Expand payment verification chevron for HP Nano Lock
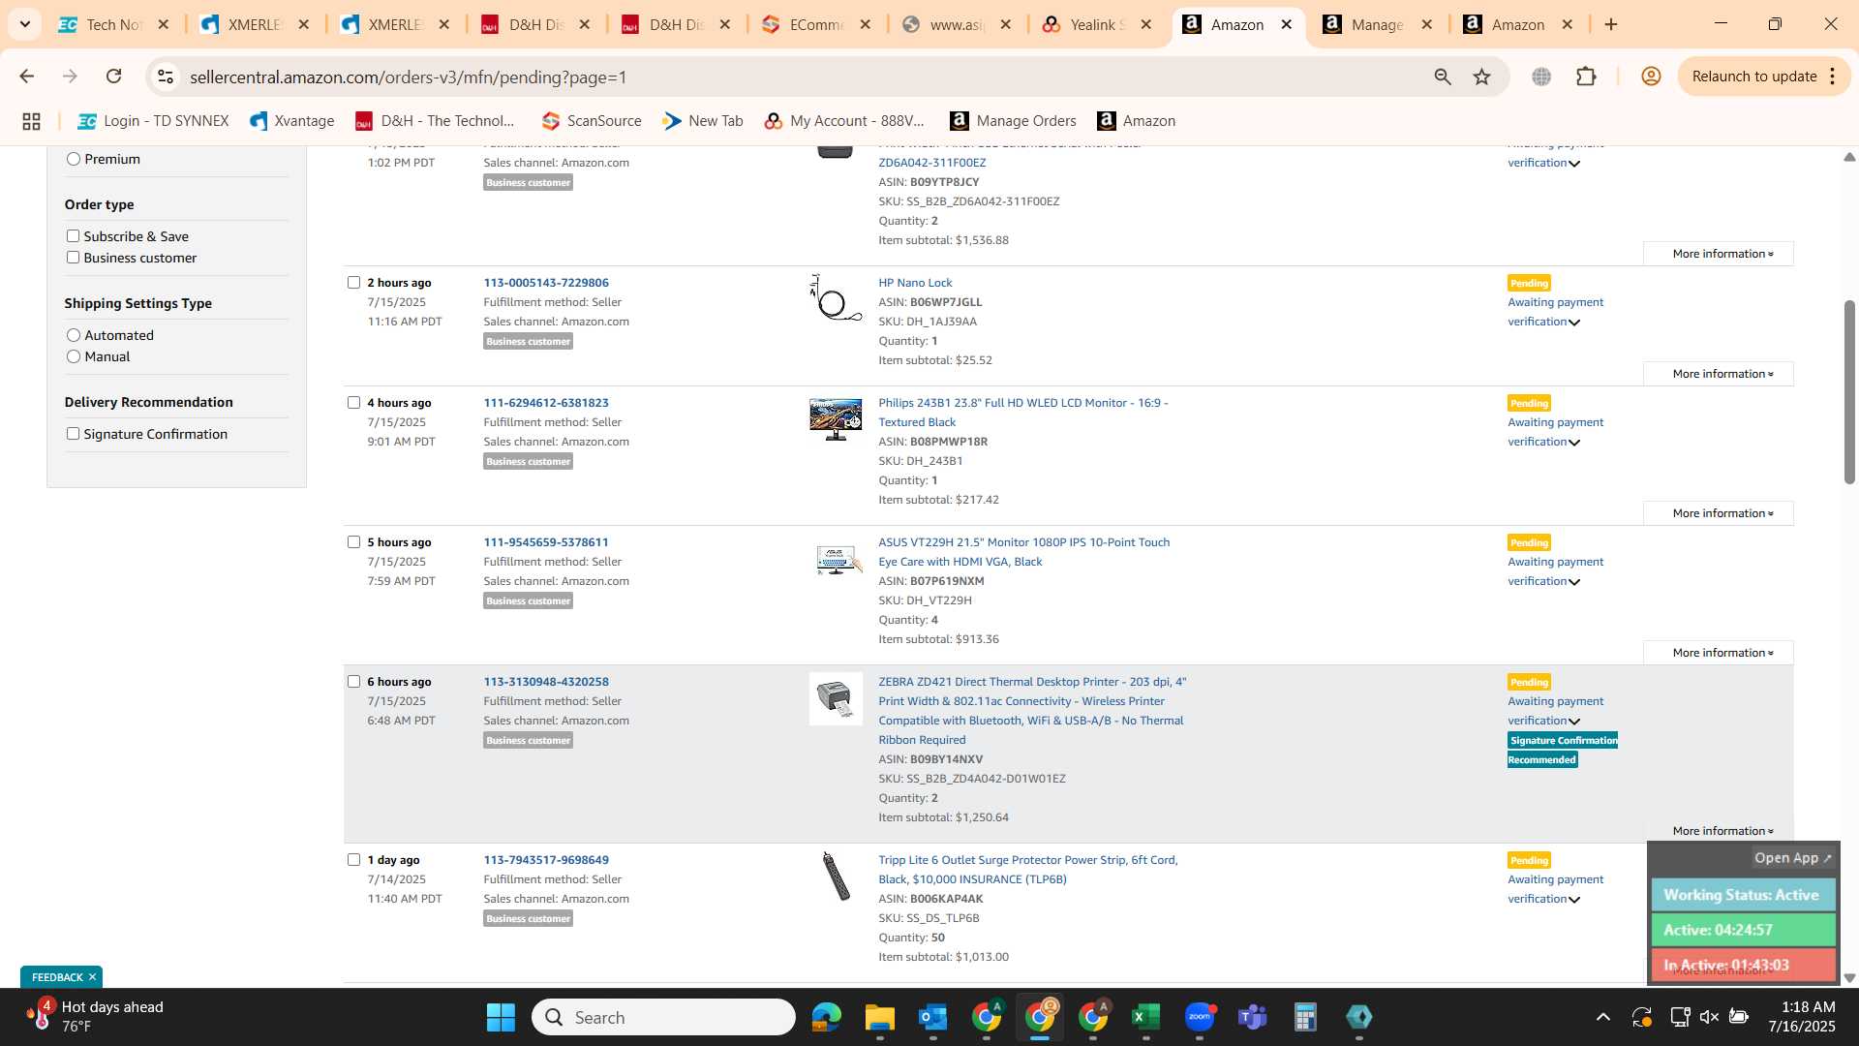The width and height of the screenshot is (1859, 1046). coord(1574,323)
